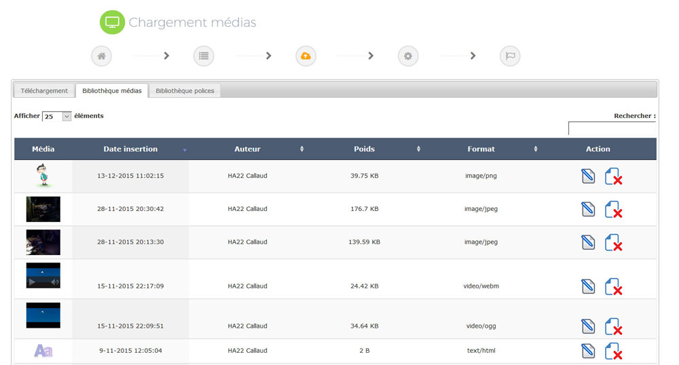Edit the video/ogg media entry
The width and height of the screenshot is (679, 365).
(588, 326)
